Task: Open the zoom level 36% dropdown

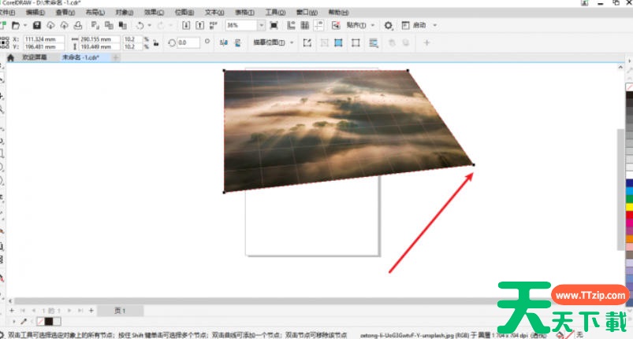Action: (x=243, y=25)
